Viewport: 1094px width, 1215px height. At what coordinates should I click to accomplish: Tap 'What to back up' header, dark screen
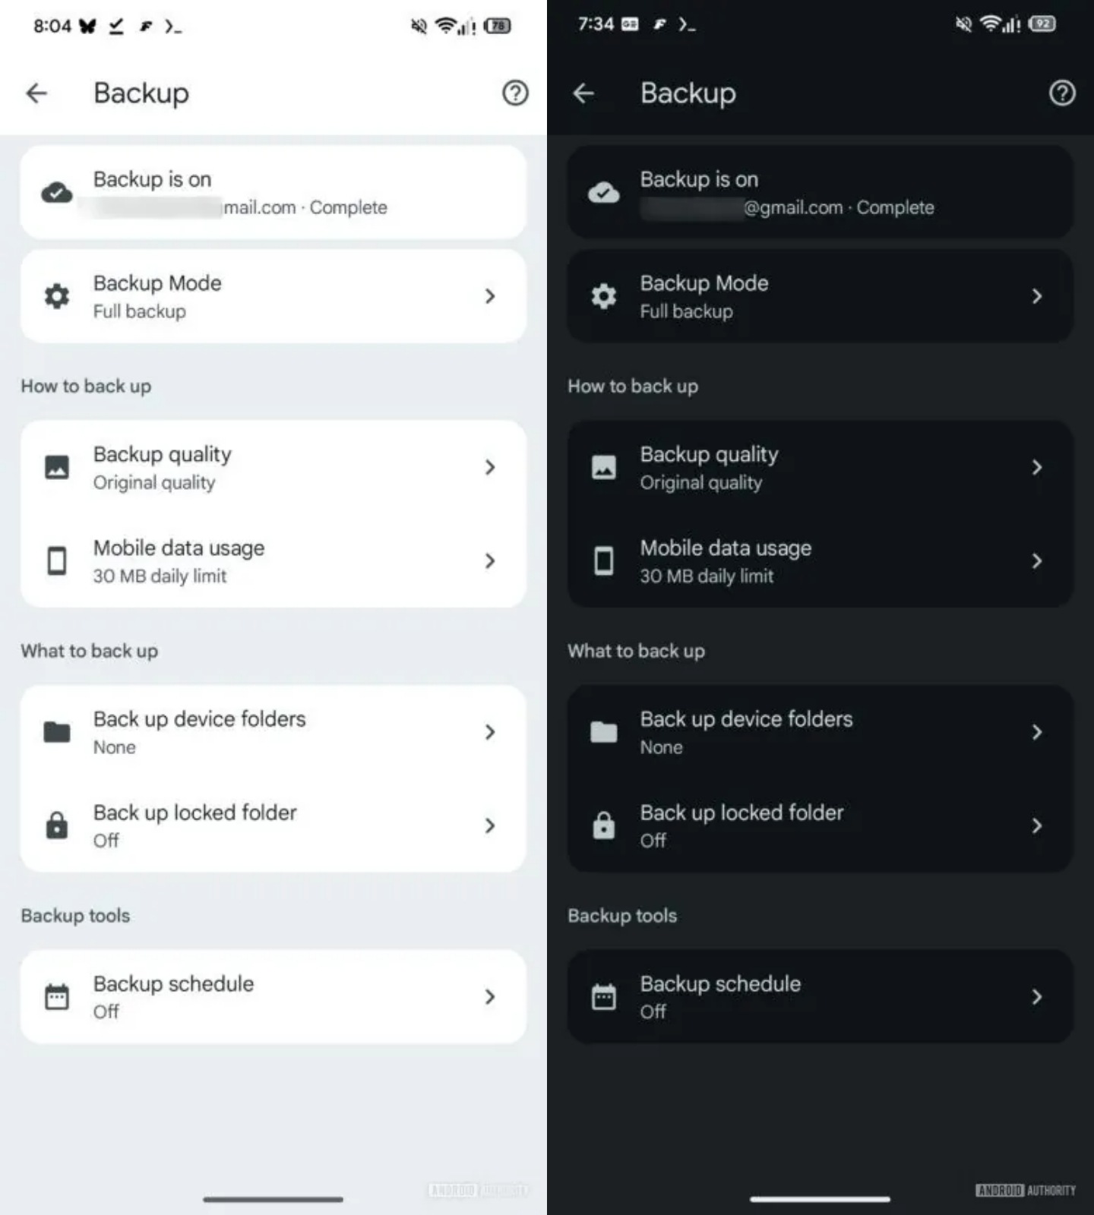coord(636,652)
